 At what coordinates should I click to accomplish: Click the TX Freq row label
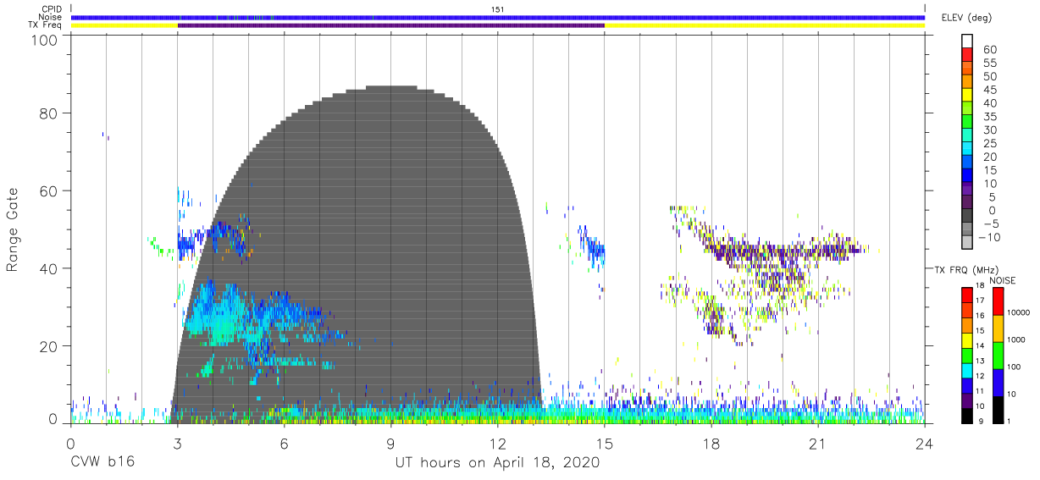[x=45, y=25]
